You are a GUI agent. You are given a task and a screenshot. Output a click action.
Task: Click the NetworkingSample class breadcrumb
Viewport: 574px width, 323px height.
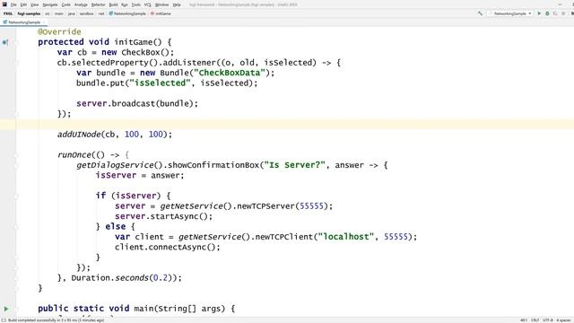(127, 13)
